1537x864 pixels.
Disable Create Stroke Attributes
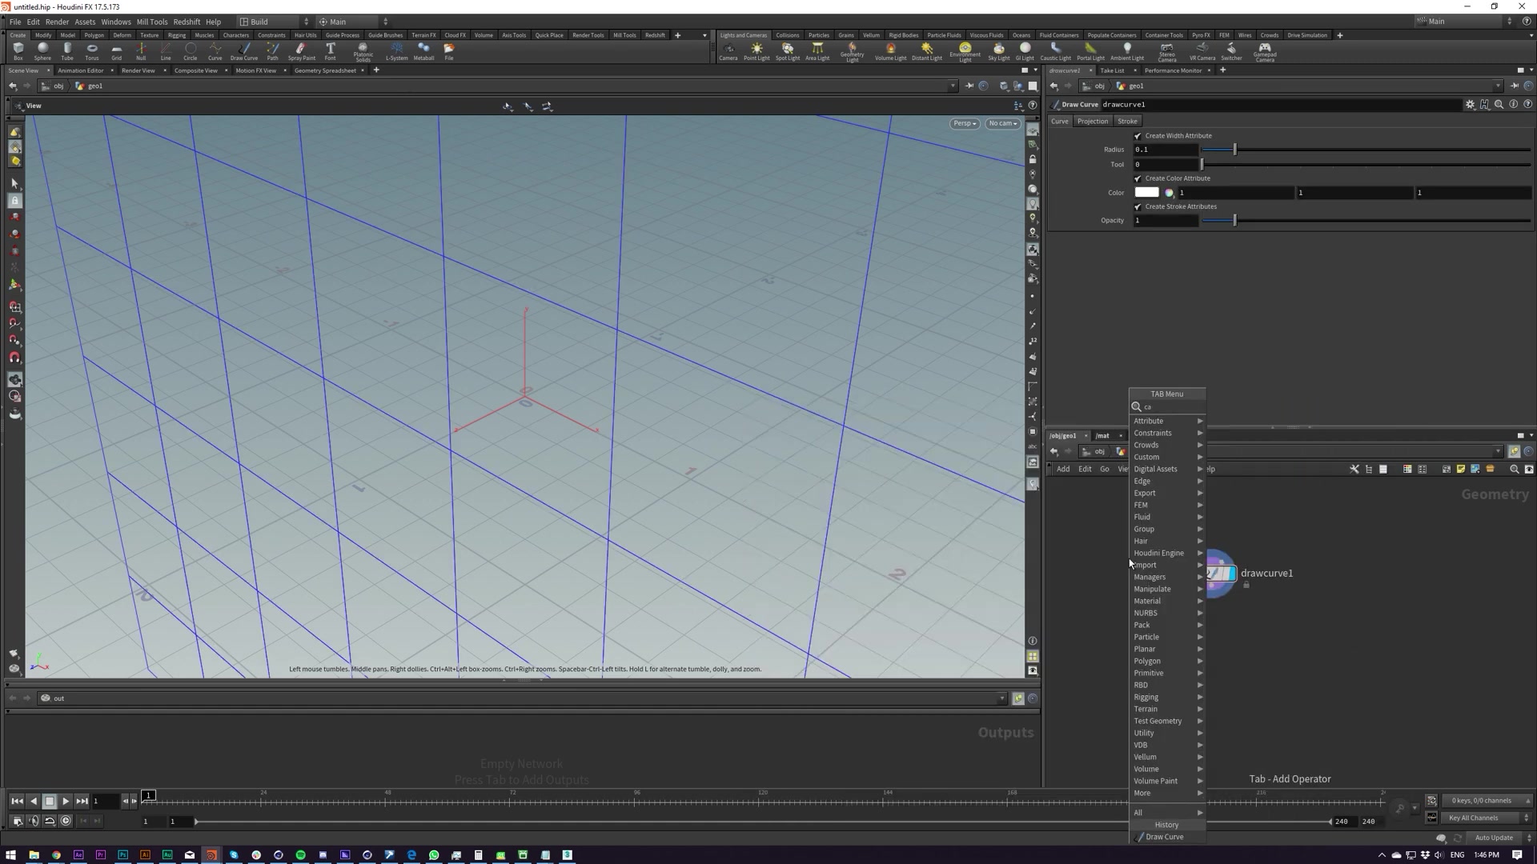click(1138, 206)
